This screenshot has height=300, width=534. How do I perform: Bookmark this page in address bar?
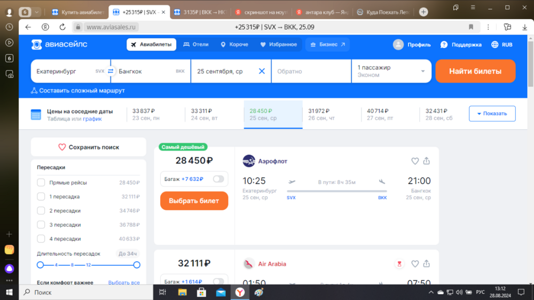pos(471,27)
